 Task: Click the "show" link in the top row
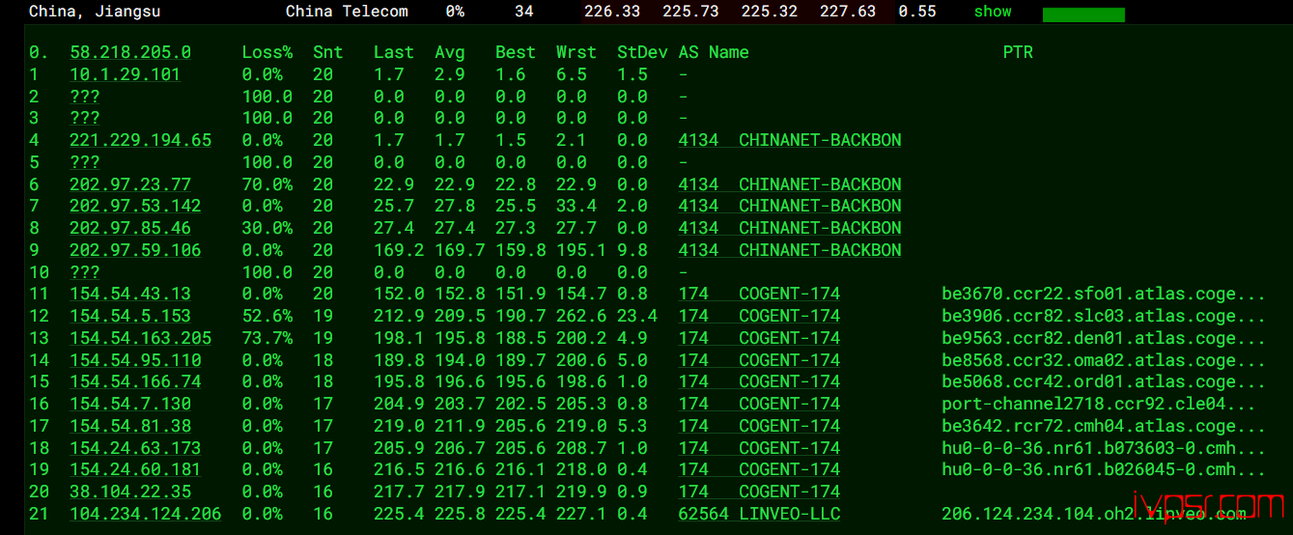(x=993, y=12)
